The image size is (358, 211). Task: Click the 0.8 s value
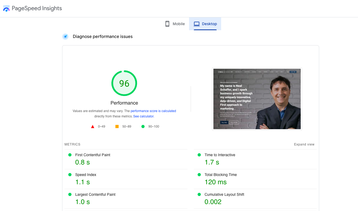tap(82, 162)
